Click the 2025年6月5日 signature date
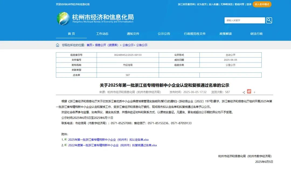The width and height of the screenshot is (291, 169). [264, 162]
